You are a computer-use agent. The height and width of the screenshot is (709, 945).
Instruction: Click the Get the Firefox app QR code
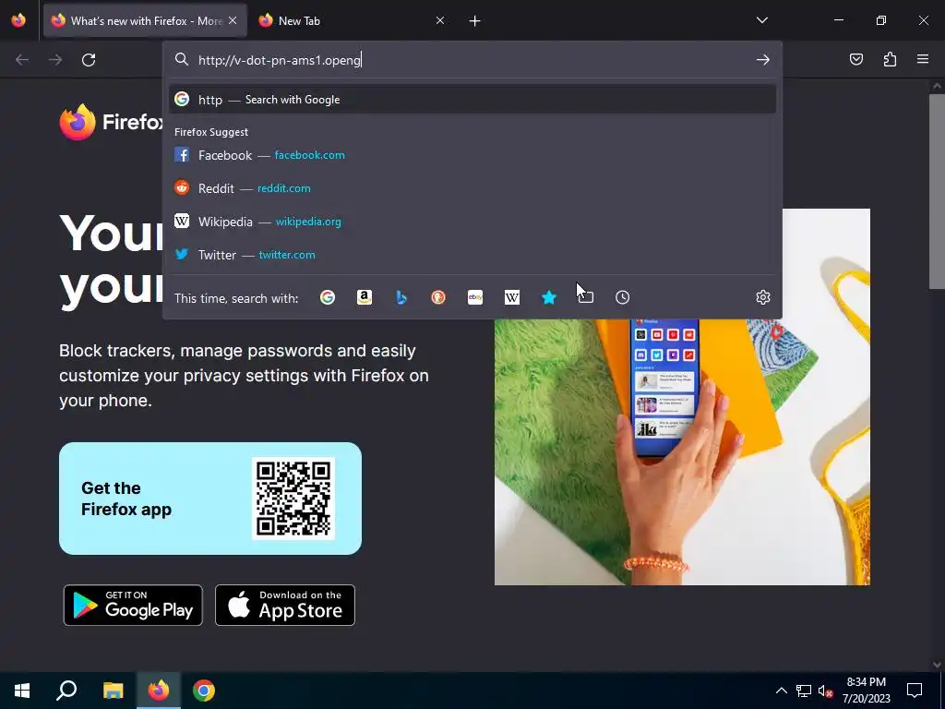pos(293,499)
